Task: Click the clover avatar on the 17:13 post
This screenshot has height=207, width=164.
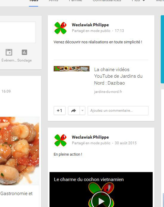Action: pos(61,28)
